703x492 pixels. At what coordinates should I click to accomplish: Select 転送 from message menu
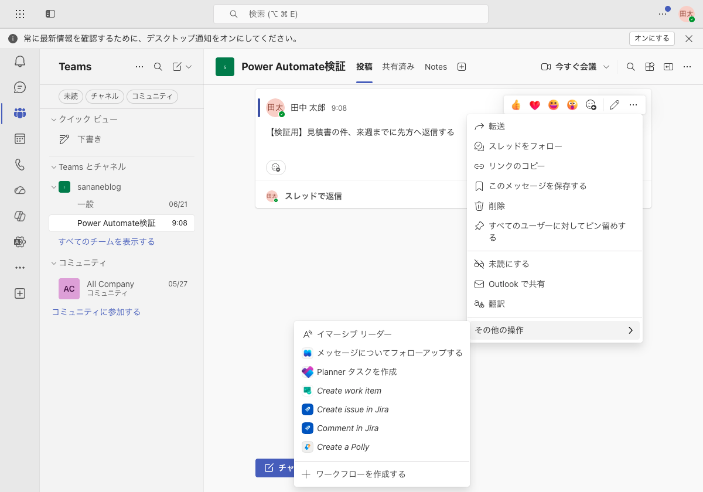pos(555,127)
